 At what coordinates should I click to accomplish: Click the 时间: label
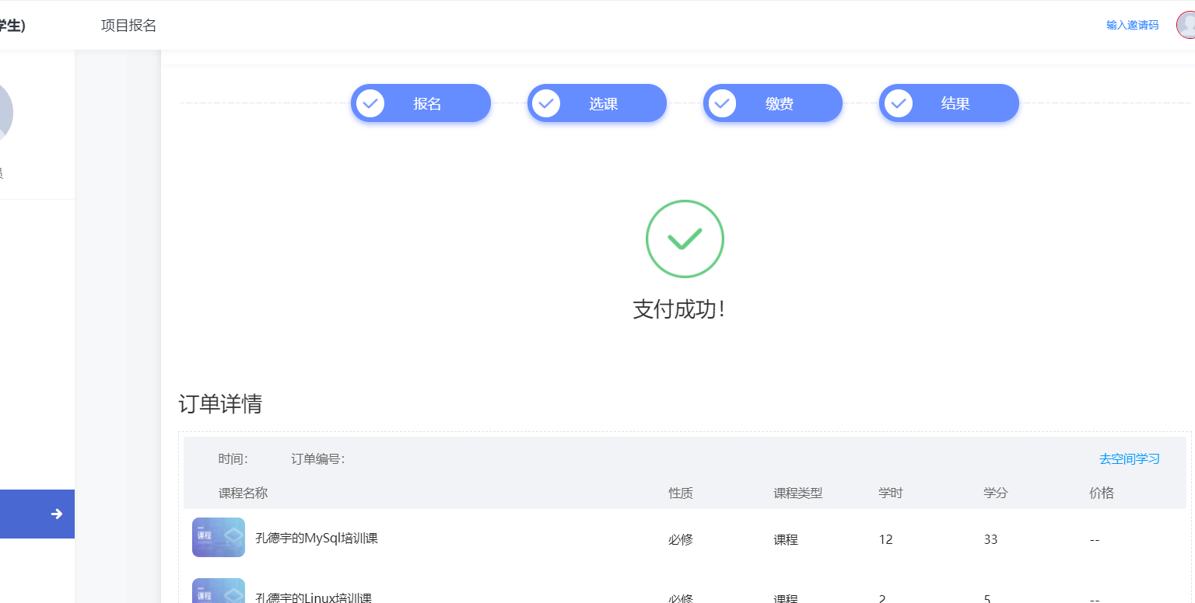tap(233, 459)
